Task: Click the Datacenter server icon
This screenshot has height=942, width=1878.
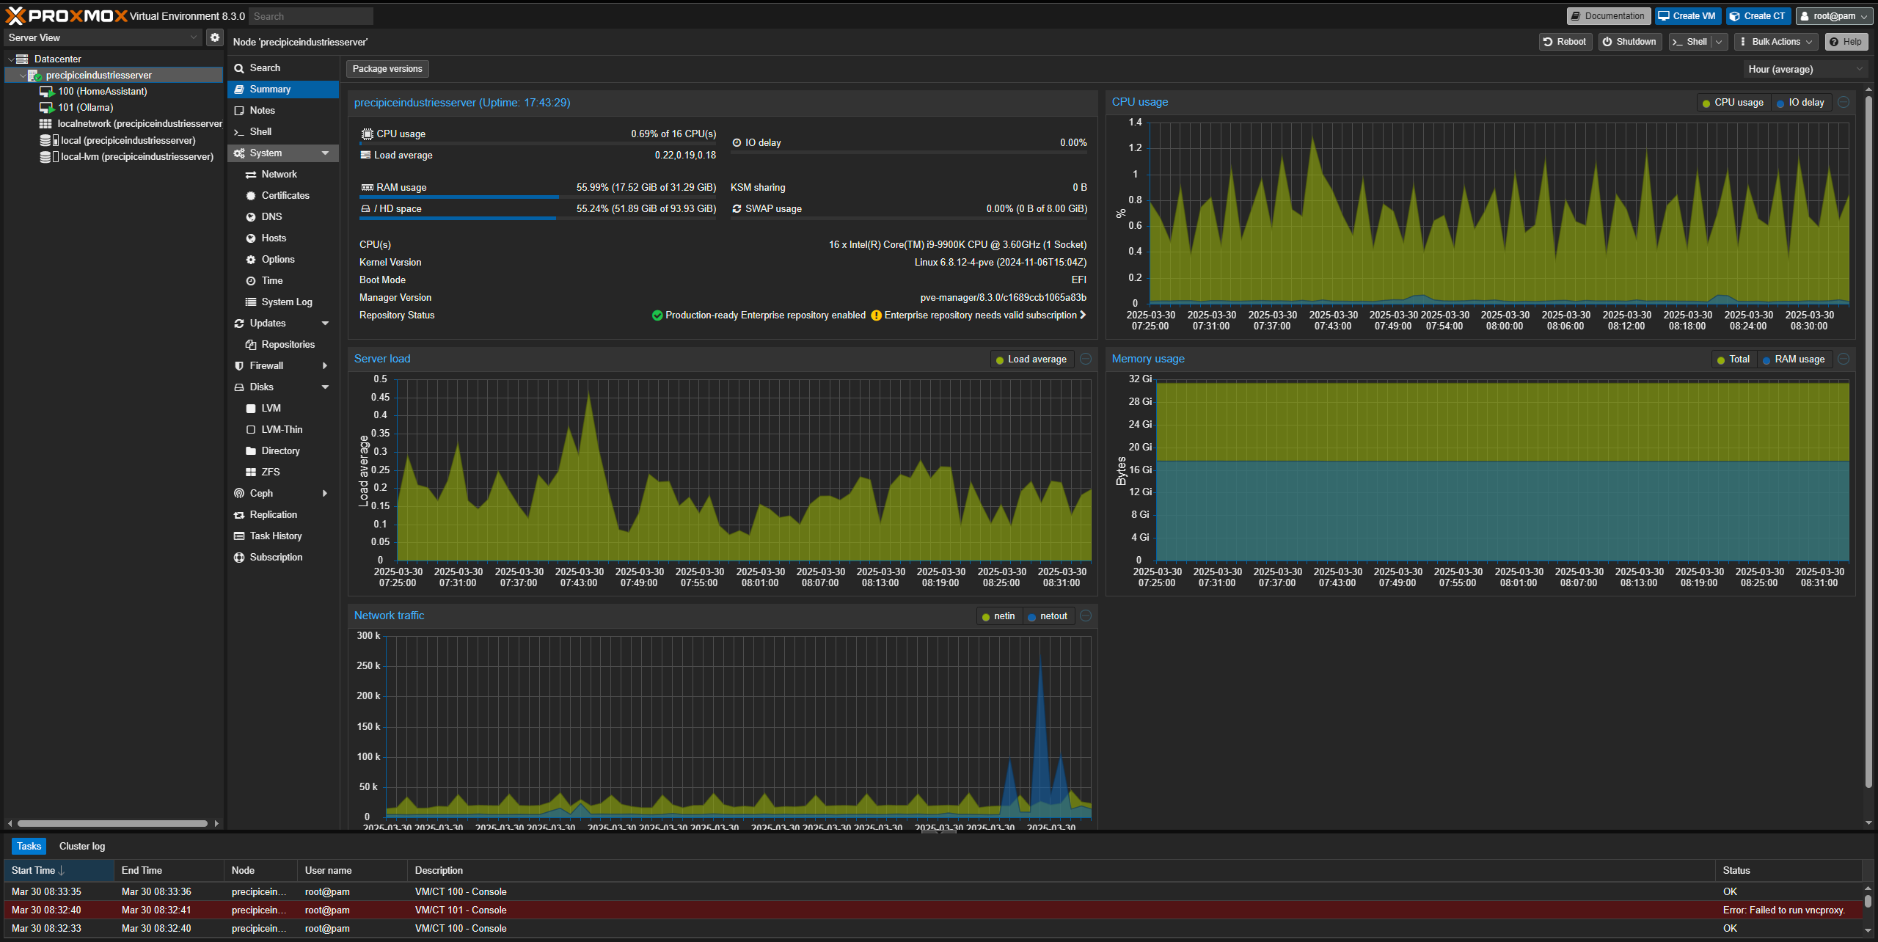Action: click(23, 59)
